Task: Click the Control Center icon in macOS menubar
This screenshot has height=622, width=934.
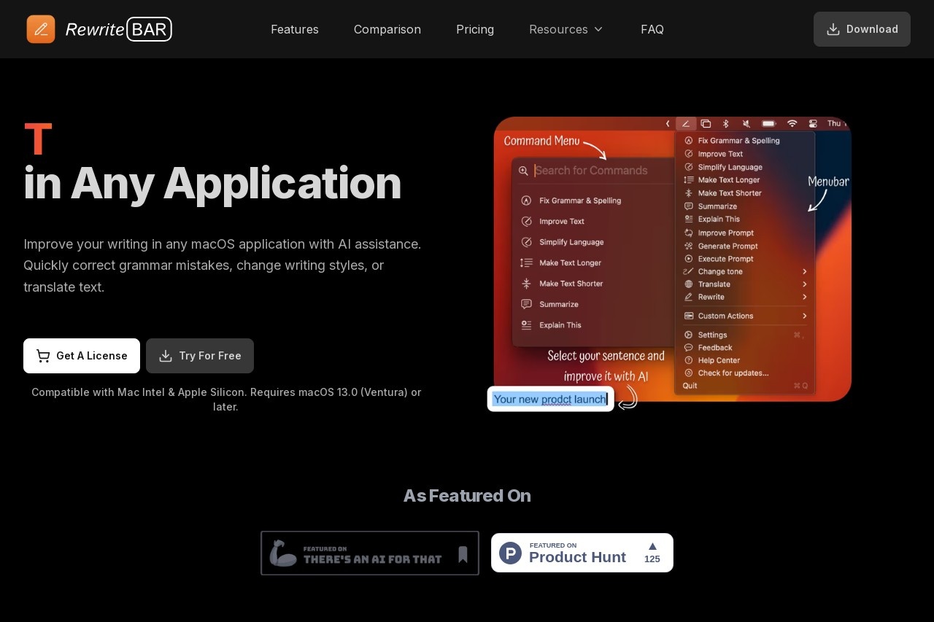Action: pos(813,124)
